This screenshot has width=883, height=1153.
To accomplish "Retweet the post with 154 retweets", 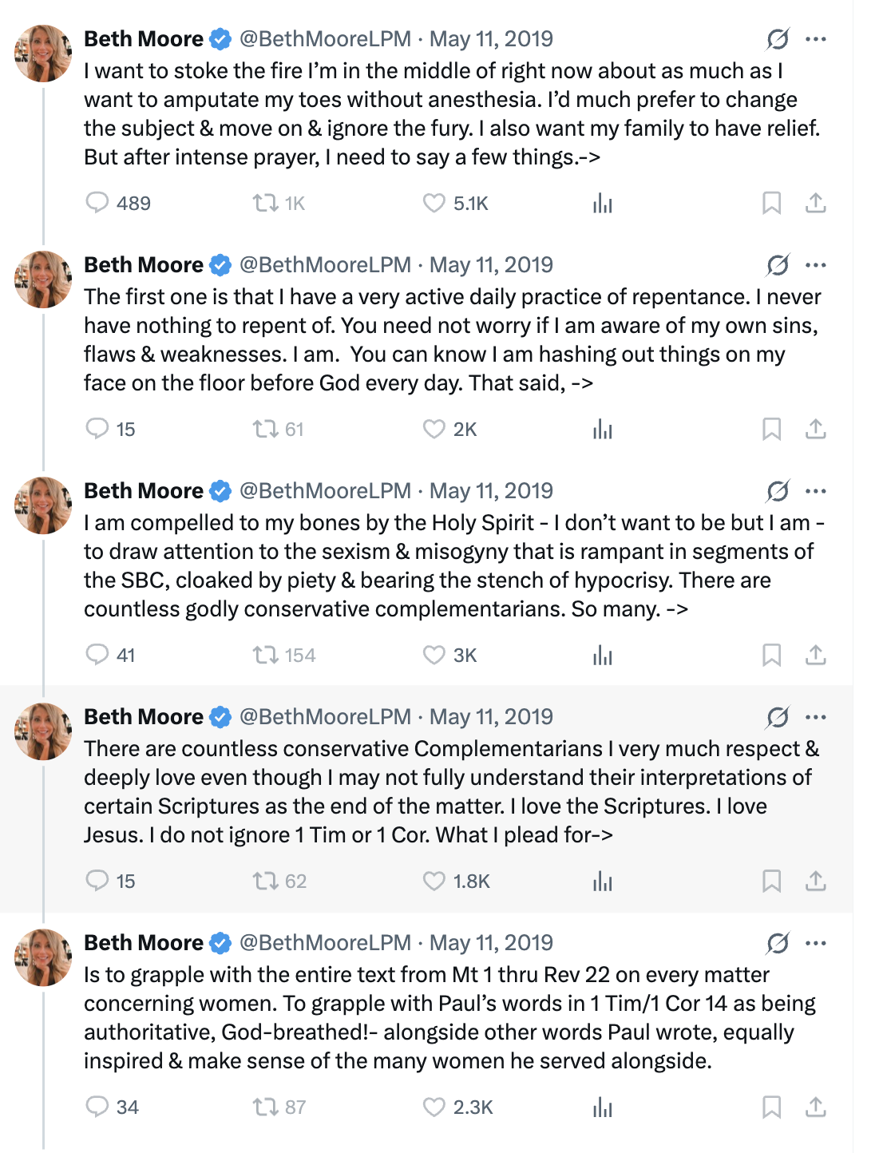I will 265,656.
